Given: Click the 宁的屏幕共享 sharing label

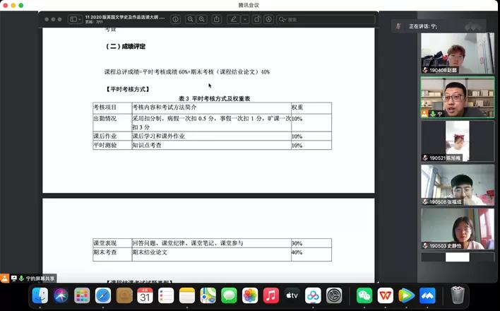Looking at the screenshot, I should (40, 278).
